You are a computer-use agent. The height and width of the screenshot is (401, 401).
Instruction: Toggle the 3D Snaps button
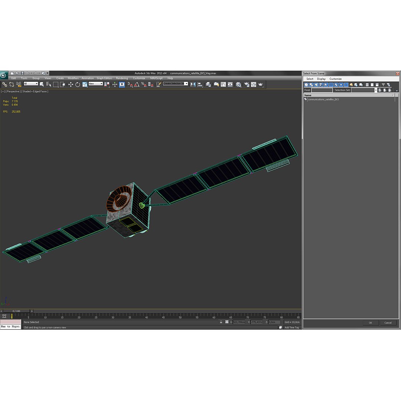(130, 84)
